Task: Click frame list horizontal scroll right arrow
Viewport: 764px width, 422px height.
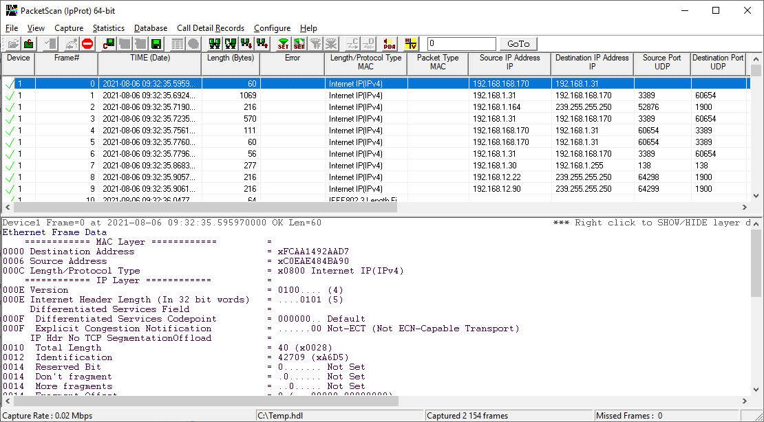Action: pyautogui.click(x=745, y=208)
